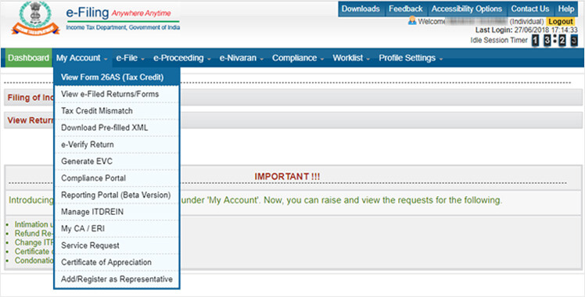Click the user avatar icon beside Welcome
Screen dimensions: 585x297
[412, 21]
